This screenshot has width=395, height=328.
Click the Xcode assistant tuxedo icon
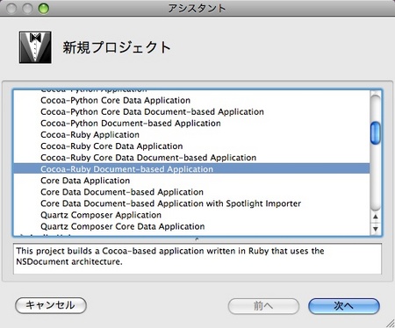coord(35,47)
